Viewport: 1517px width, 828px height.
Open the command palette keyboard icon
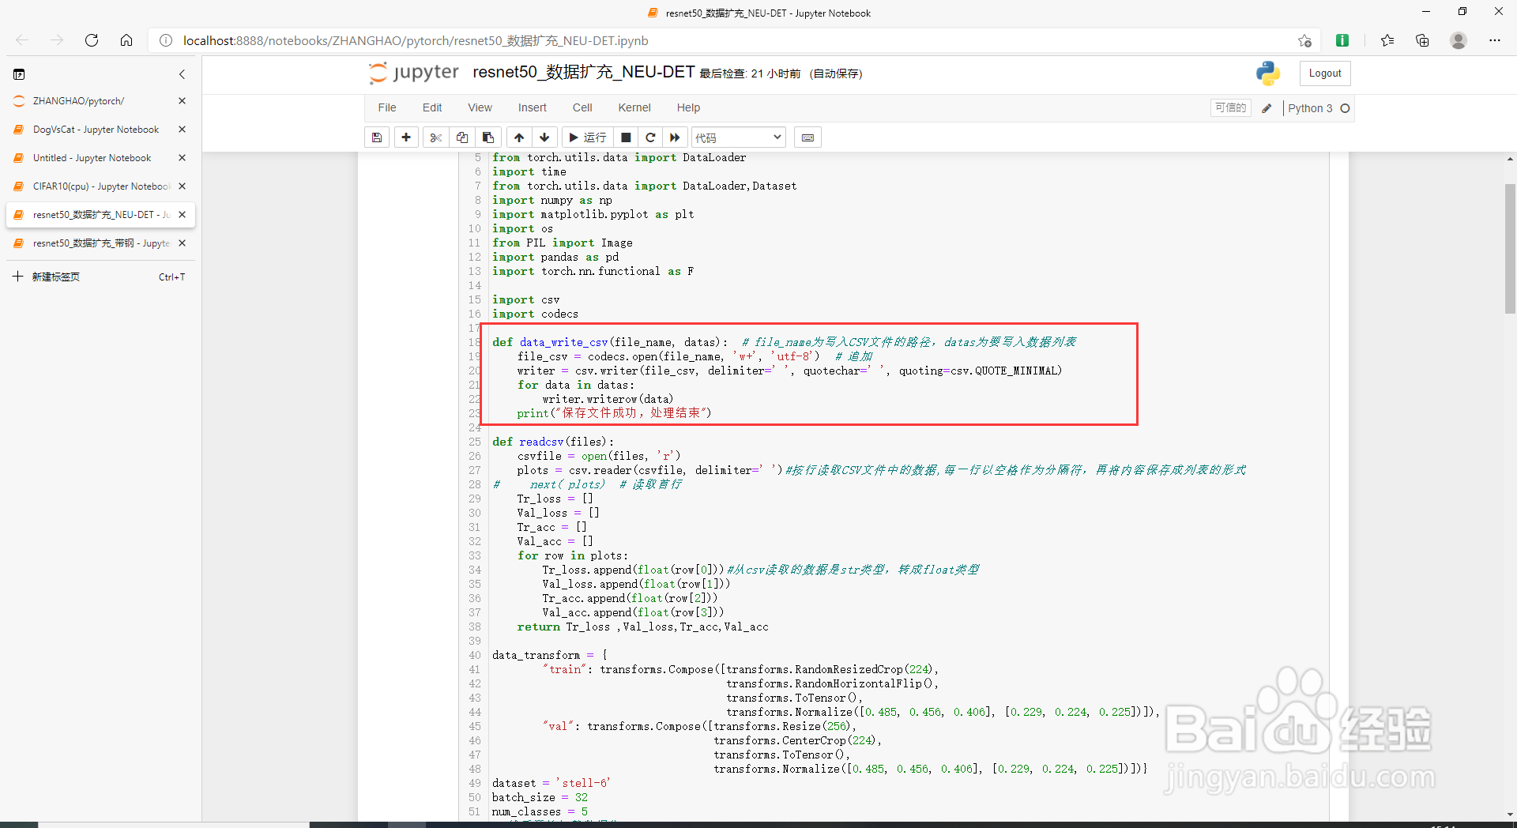click(x=807, y=137)
